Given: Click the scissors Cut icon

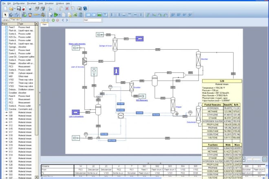Looking at the screenshot, I should coord(50,9).
